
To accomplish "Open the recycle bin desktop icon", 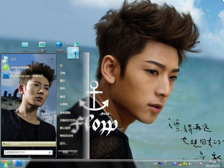I will tap(77, 44).
